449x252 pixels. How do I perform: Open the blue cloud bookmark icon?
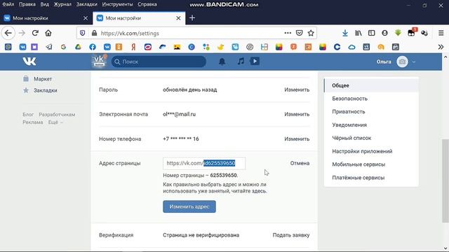coord(351,47)
